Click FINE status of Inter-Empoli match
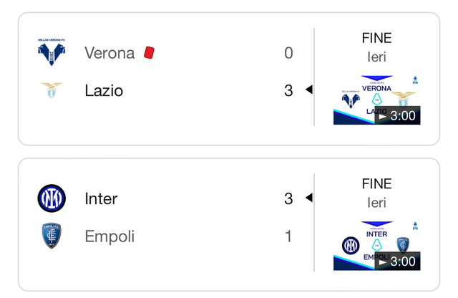458x298 pixels. [x=377, y=183]
